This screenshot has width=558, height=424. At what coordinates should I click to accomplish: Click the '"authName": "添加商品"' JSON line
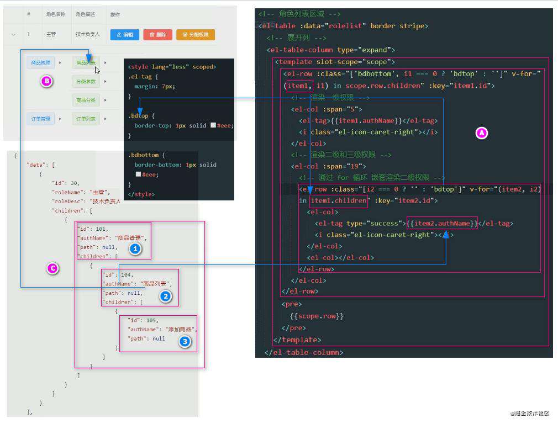click(x=162, y=330)
